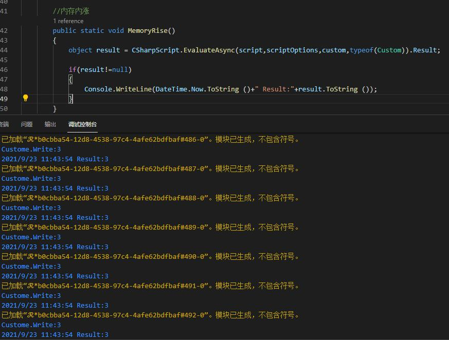Switch to the 输出 panel tab
The height and width of the screenshot is (340, 449).
[50, 124]
